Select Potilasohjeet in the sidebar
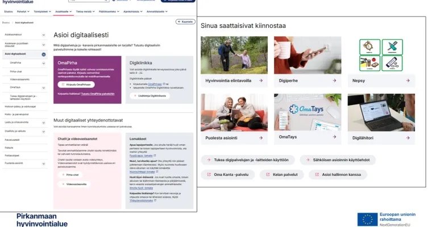The height and width of the screenshot is (227, 432). pos(12,155)
